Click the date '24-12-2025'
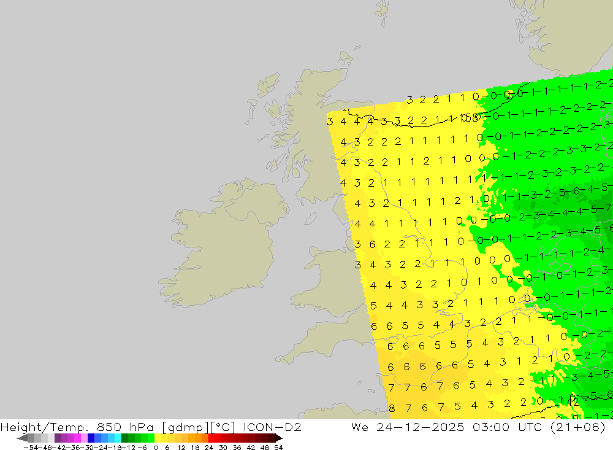 click(x=421, y=427)
